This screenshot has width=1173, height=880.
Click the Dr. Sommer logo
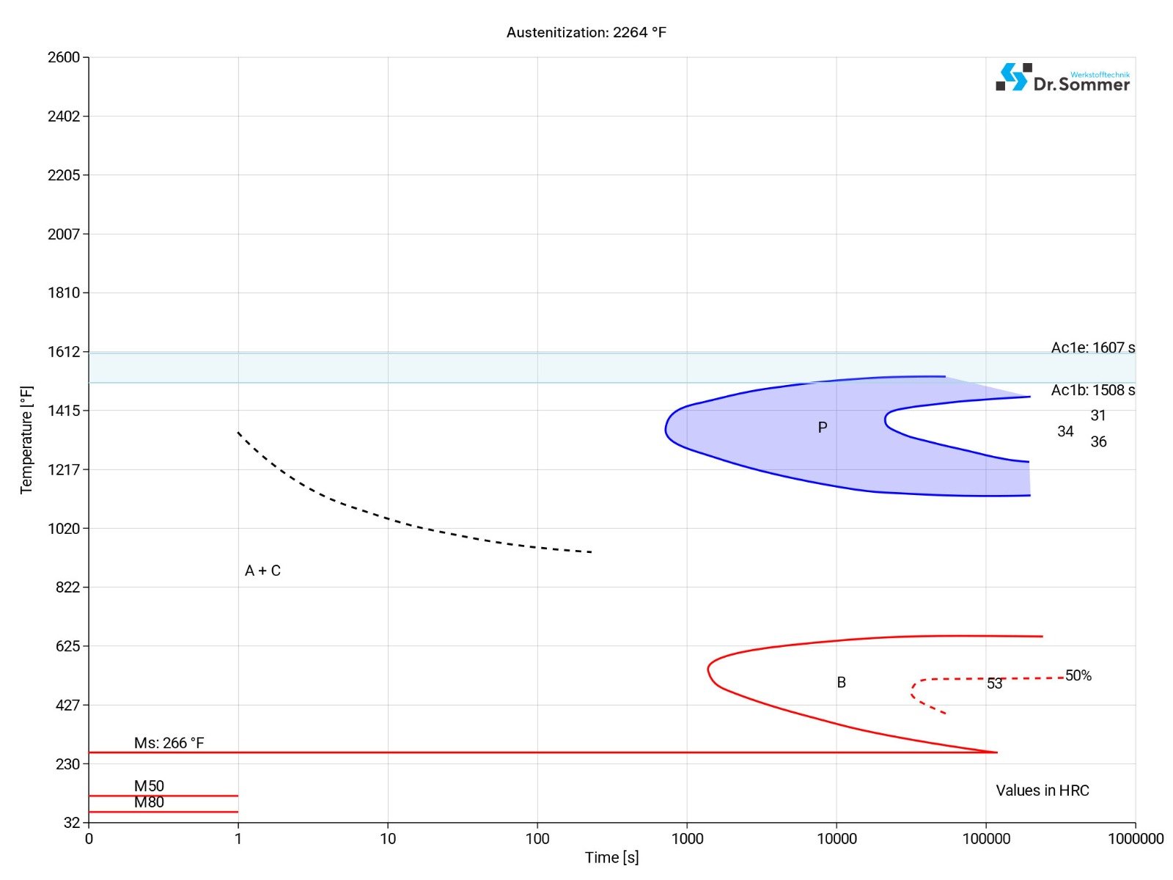(x=1061, y=79)
